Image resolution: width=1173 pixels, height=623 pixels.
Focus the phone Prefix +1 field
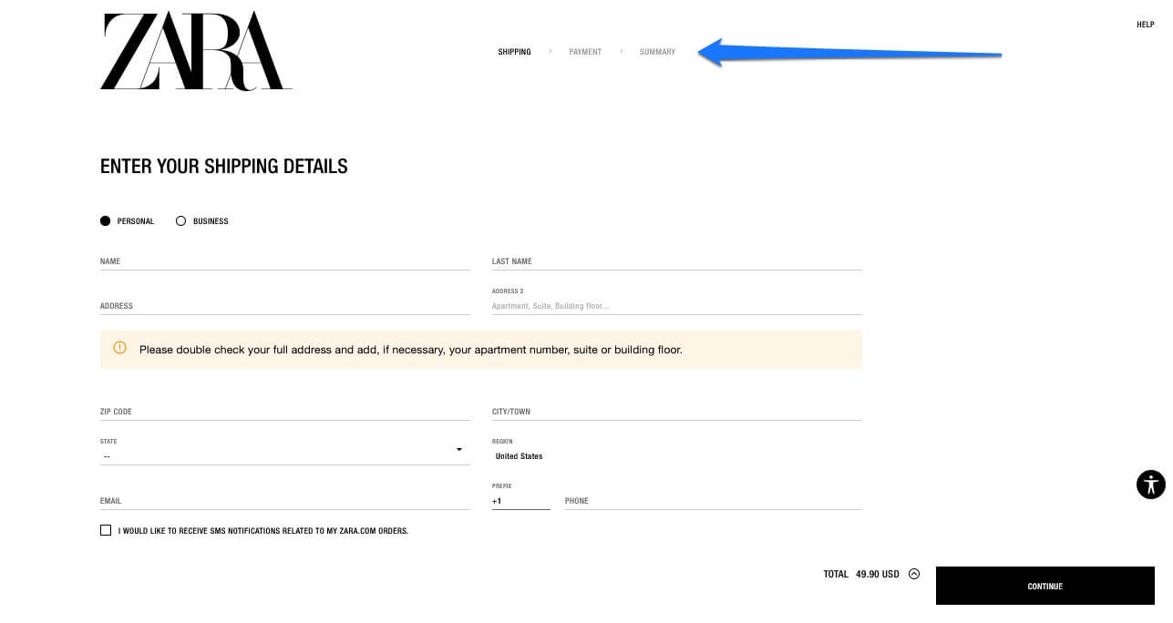tap(521, 501)
